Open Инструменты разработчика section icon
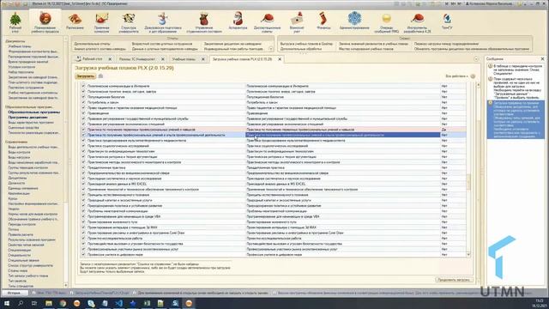 coord(417,22)
